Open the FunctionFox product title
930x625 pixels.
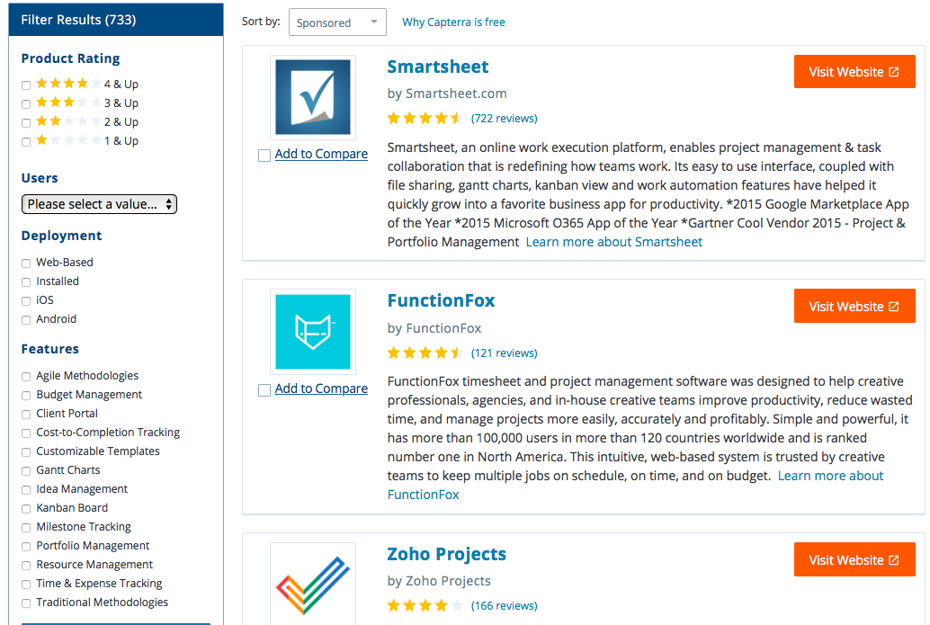point(441,300)
